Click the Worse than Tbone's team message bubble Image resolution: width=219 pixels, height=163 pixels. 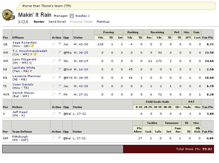coord(116,6)
